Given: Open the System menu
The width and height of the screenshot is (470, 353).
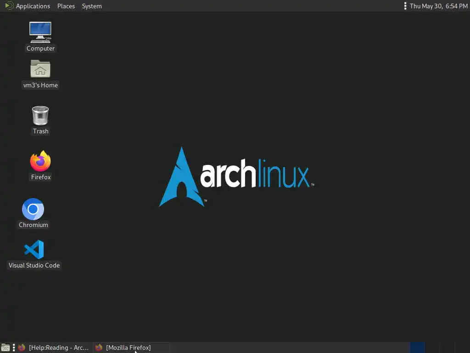Looking at the screenshot, I should [92, 6].
